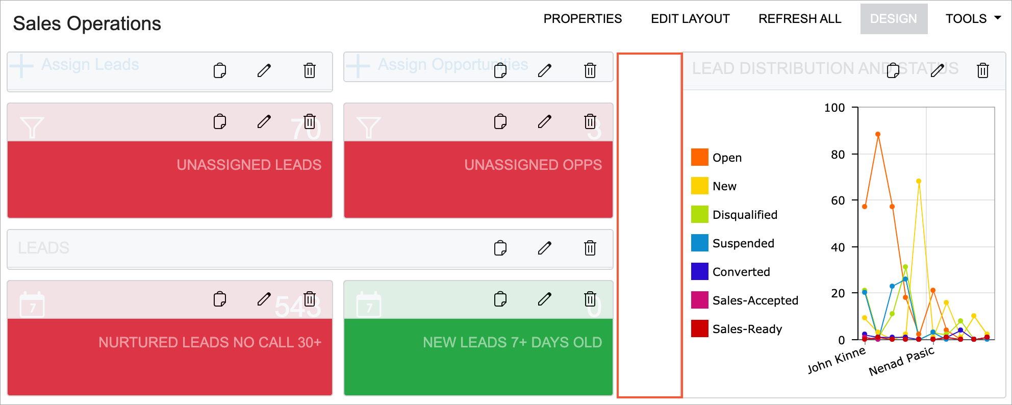Copy the Lead Distribution and Status widget
This screenshot has height=405, width=1012.
pos(893,70)
